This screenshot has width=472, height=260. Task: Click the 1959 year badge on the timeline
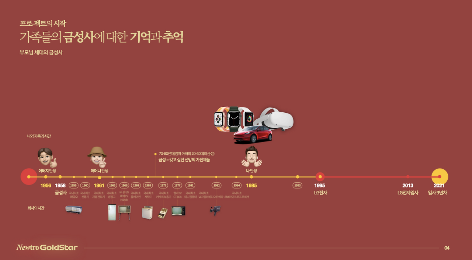(73, 185)
